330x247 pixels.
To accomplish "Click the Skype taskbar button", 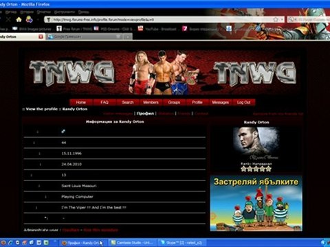I will (x=182, y=243).
